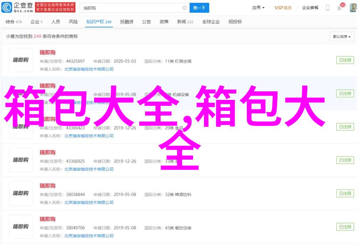The height and width of the screenshot is (246, 359).
Task: Click 已注册 status for the 机械设备 trademark
Action: coord(345,93)
